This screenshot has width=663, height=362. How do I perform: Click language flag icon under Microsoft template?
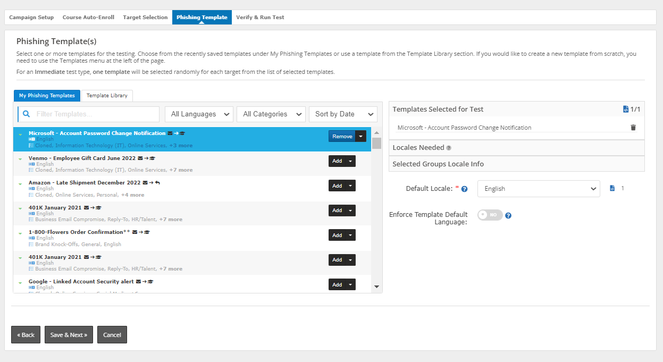click(x=32, y=139)
